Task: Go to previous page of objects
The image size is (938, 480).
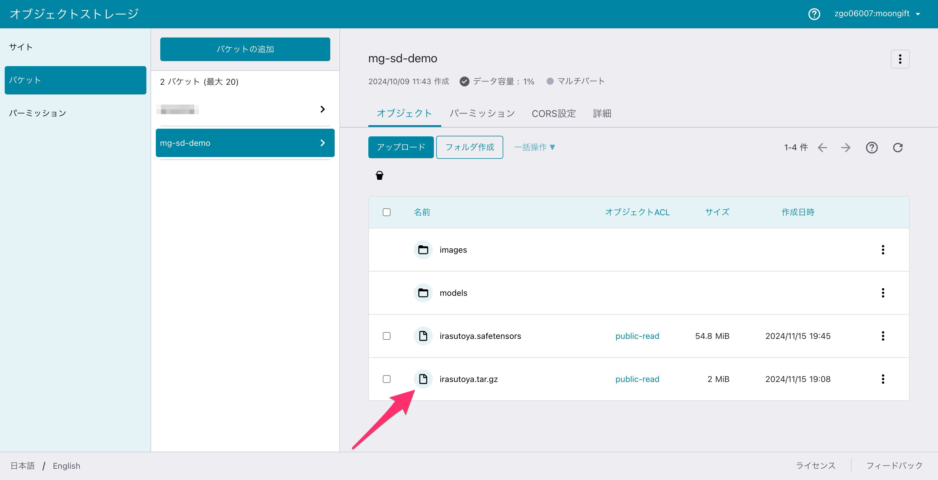Action: coord(822,148)
